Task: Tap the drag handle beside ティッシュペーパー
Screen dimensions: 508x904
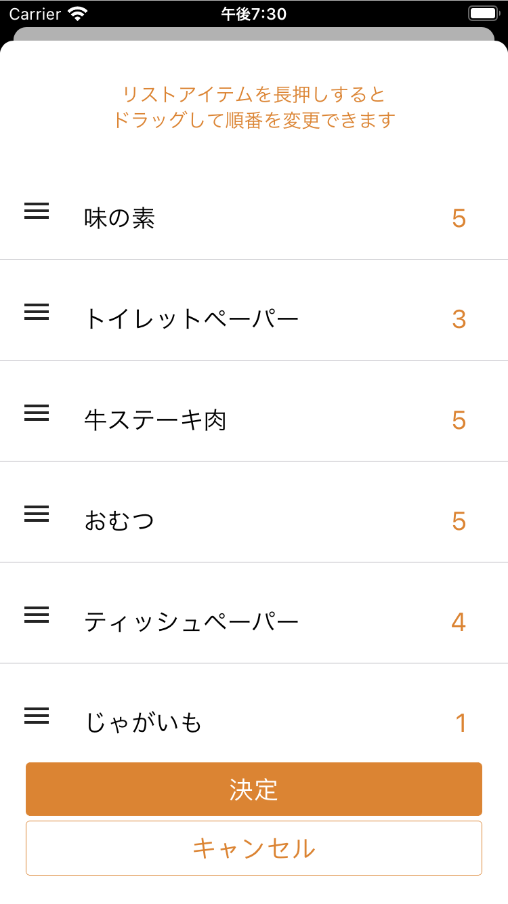Action: click(x=37, y=615)
